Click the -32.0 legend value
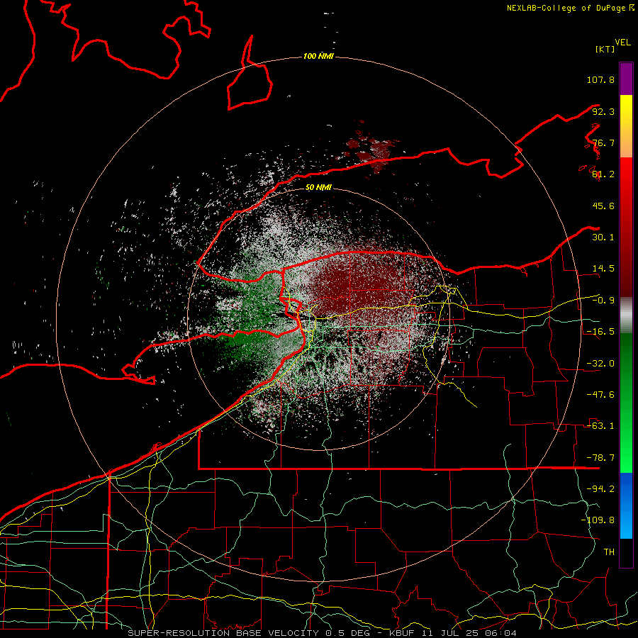The image size is (638, 638). [x=600, y=364]
